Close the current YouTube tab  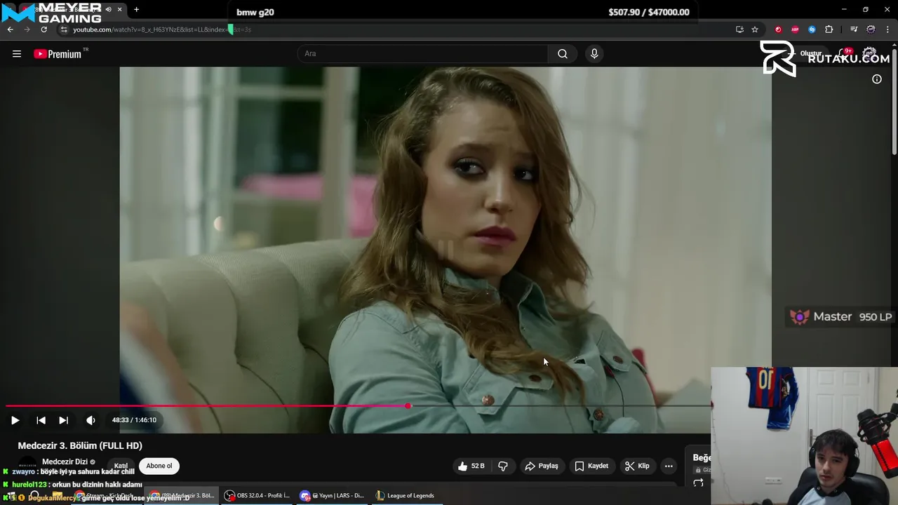[119, 10]
